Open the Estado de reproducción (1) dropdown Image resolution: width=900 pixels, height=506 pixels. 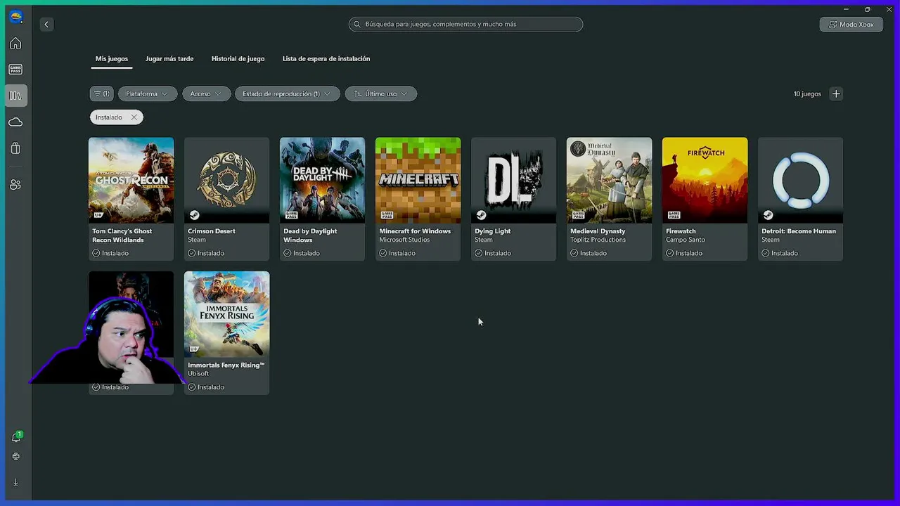(x=288, y=93)
